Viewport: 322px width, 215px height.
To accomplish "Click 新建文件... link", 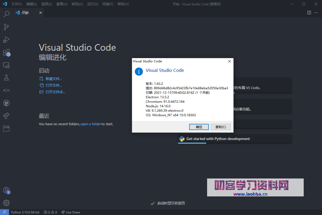I will click(54, 79).
